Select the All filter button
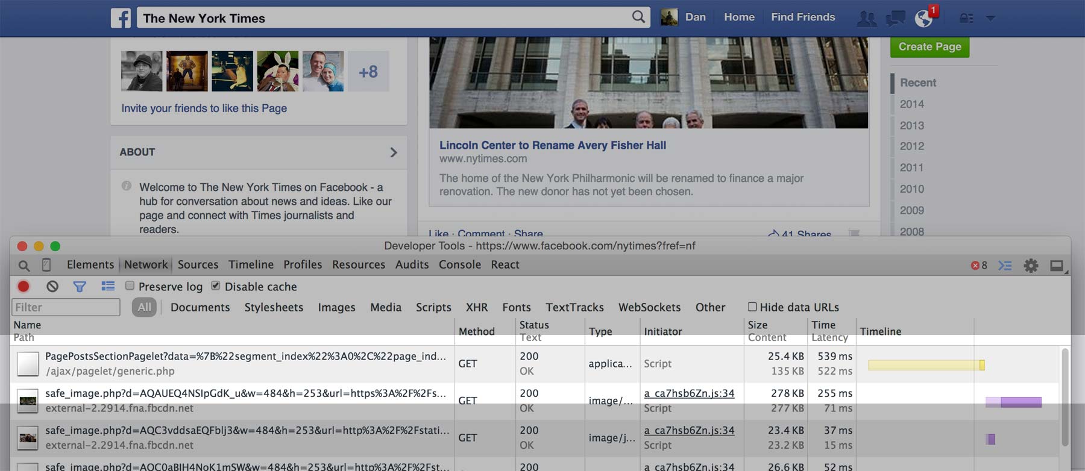This screenshot has height=471, width=1085. point(144,307)
